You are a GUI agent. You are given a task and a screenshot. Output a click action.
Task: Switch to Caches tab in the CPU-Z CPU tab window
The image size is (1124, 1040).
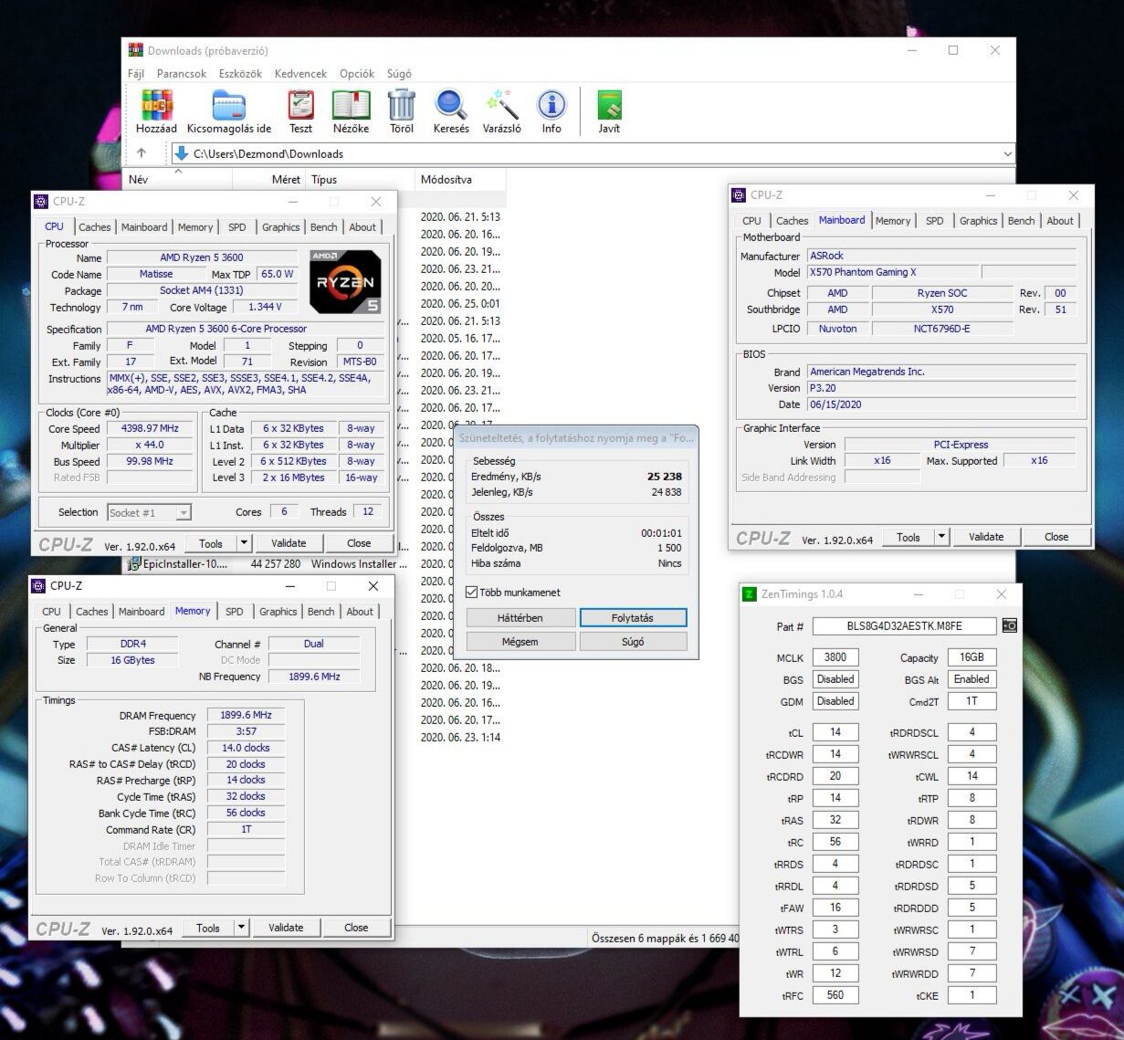pyautogui.click(x=94, y=227)
